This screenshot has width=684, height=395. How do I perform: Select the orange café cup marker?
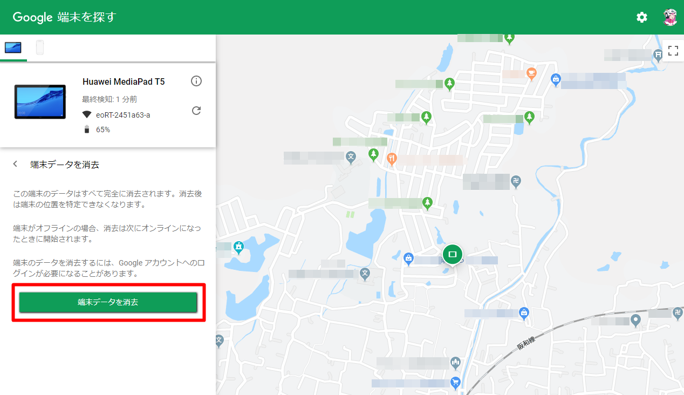[531, 73]
